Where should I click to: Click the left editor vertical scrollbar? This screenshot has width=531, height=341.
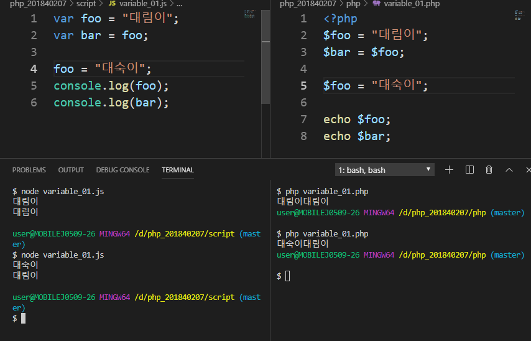266,57
